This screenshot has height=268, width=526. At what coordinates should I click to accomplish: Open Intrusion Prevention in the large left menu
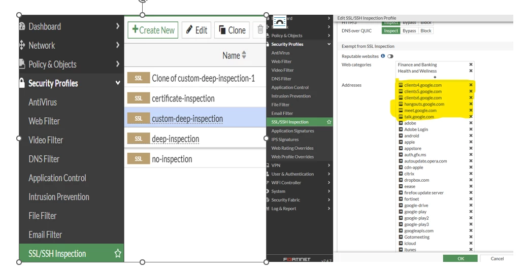pyautogui.click(x=59, y=197)
